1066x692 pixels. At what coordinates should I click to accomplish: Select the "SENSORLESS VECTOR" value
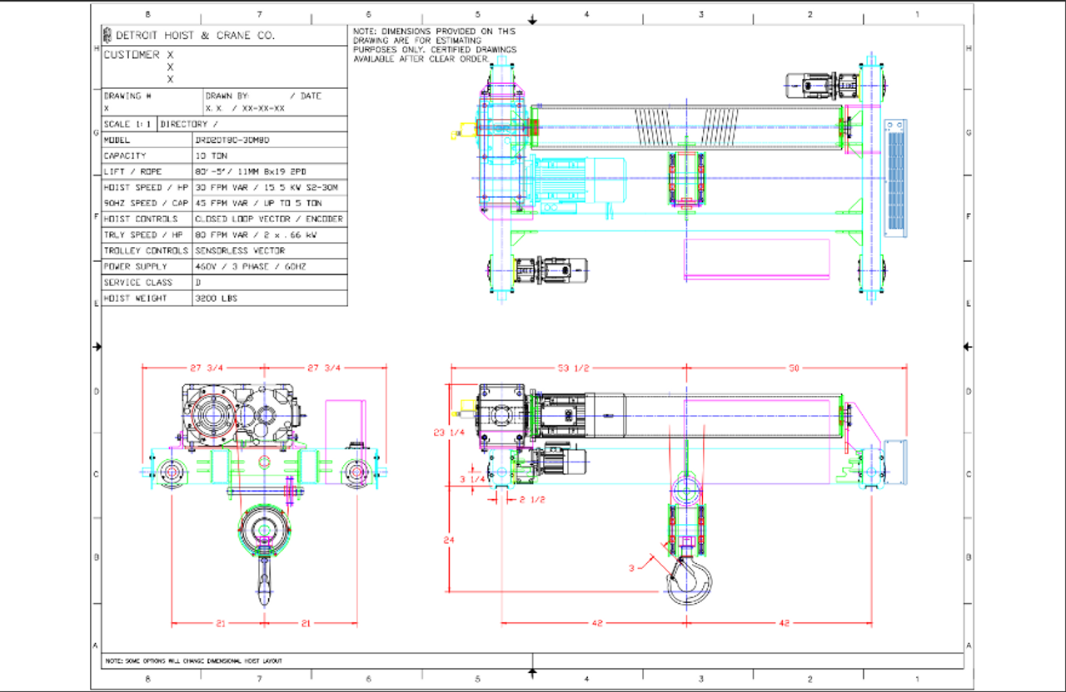click(x=240, y=251)
